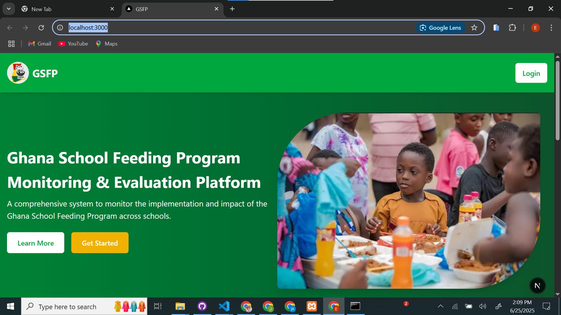Open the volume speaker tray icon
This screenshot has height=315, width=561.
pyautogui.click(x=483, y=306)
